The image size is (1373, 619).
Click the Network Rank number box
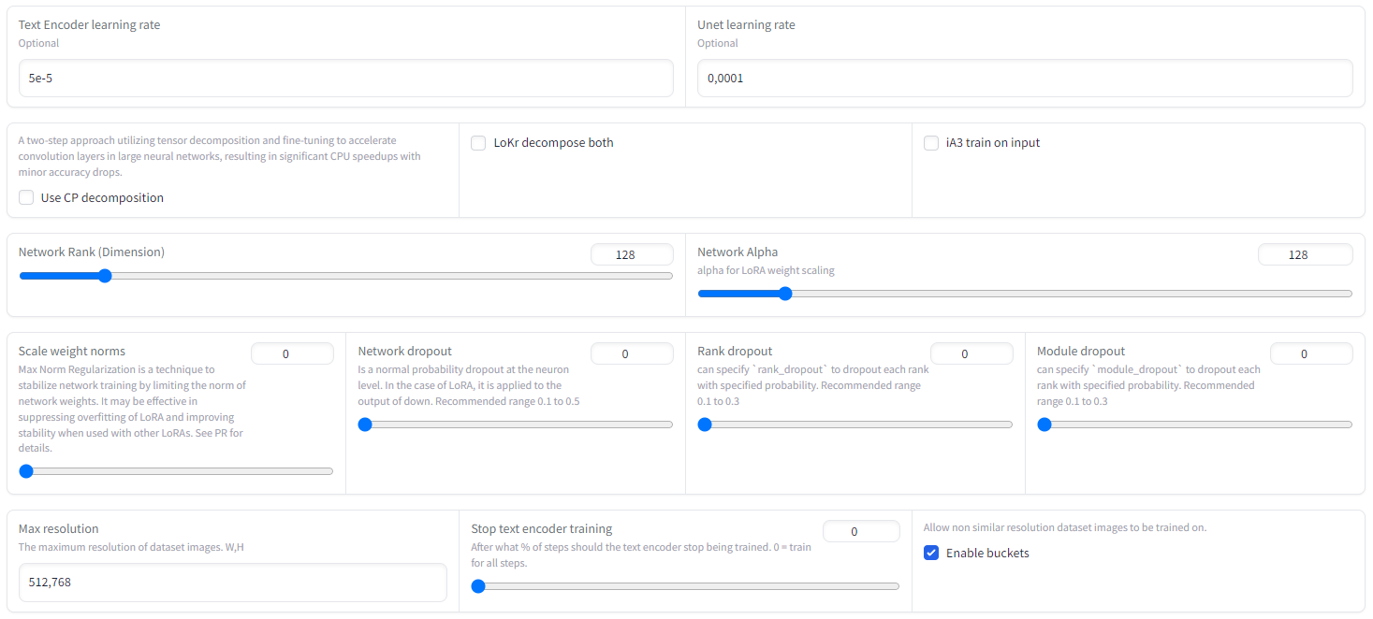coord(632,255)
